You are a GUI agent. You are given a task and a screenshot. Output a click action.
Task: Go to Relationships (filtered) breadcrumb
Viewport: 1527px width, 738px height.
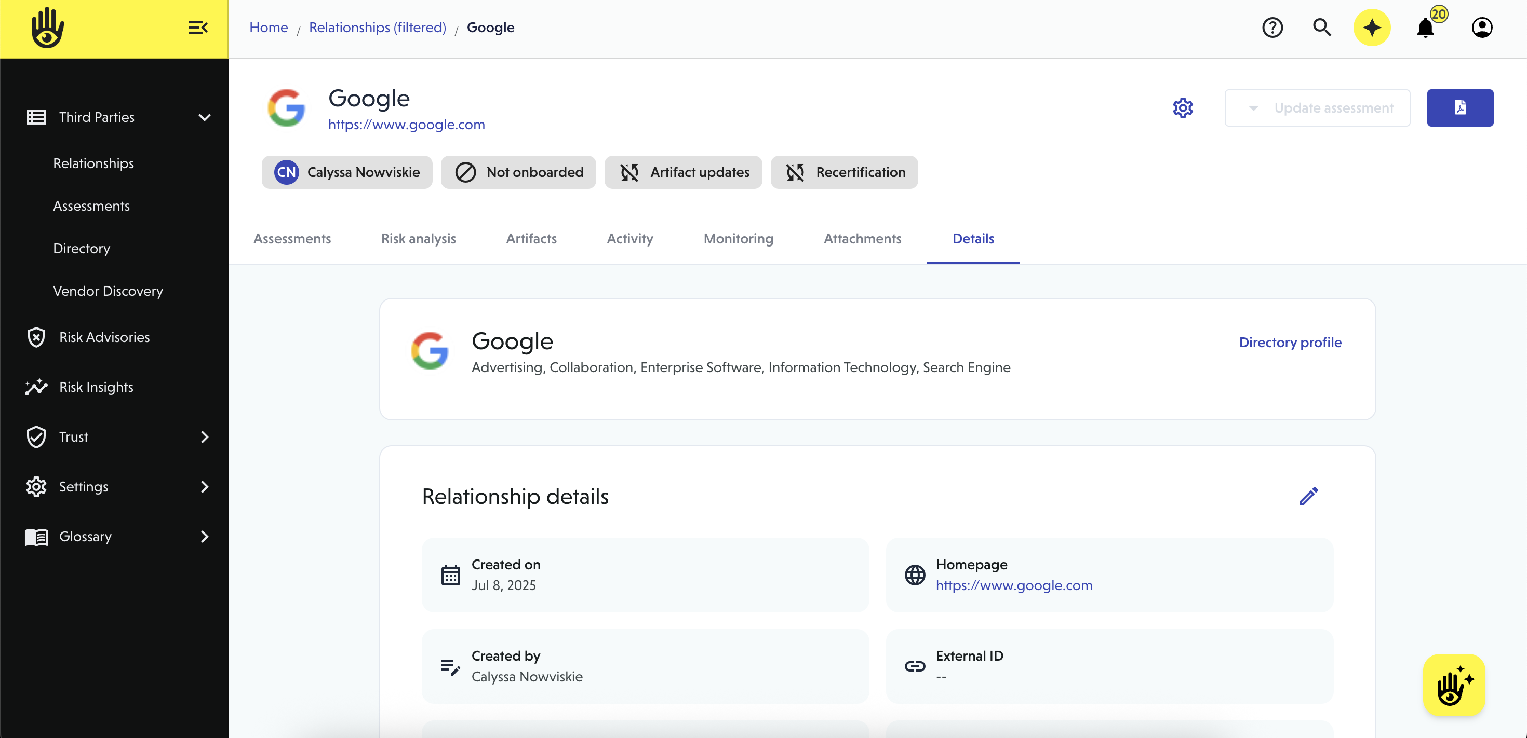pos(377,28)
